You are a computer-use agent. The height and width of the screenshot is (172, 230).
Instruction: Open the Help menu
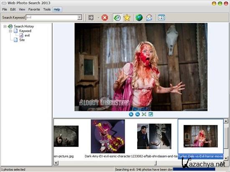coord(57,10)
